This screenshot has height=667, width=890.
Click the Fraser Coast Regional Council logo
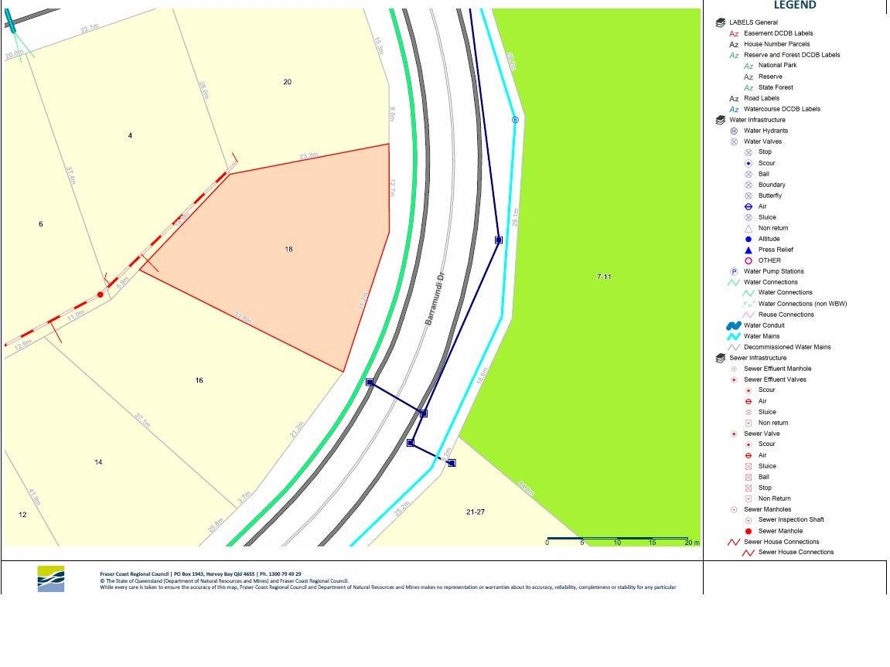(x=51, y=579)
